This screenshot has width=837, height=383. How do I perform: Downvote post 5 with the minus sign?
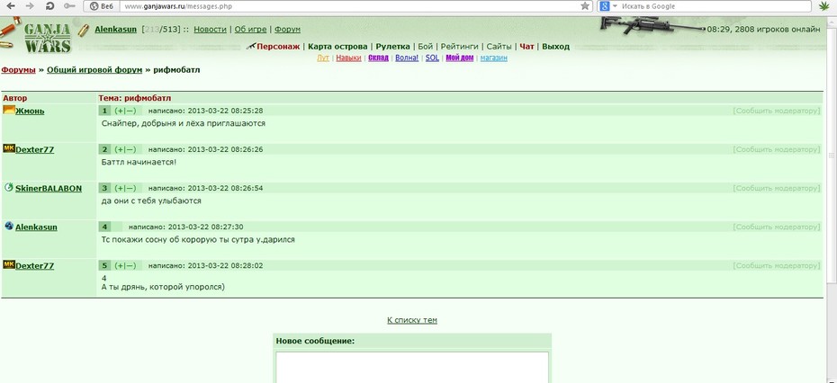(130, 265)
